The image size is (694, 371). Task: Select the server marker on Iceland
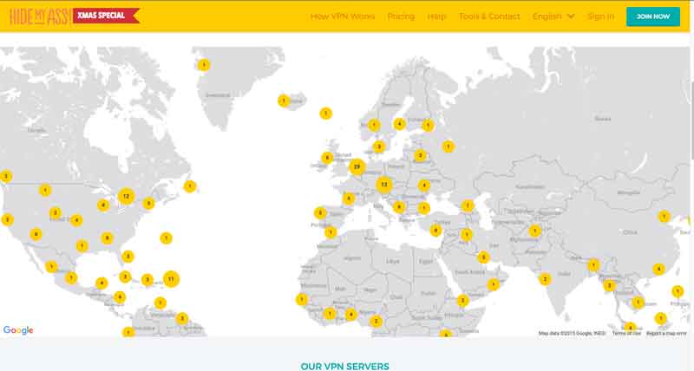pyautogui.click(x=283, y=101)
